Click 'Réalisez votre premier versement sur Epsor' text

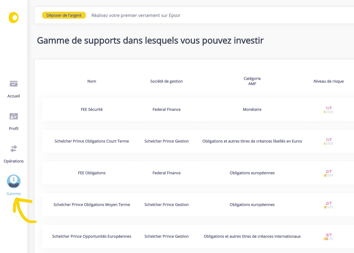136,15
